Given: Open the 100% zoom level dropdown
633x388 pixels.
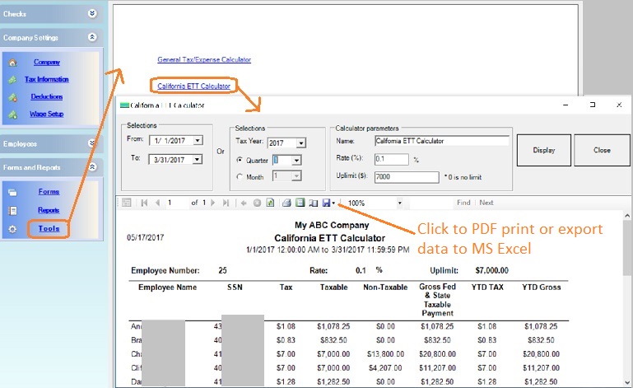Looking at the screenshot, I should 399,203.
